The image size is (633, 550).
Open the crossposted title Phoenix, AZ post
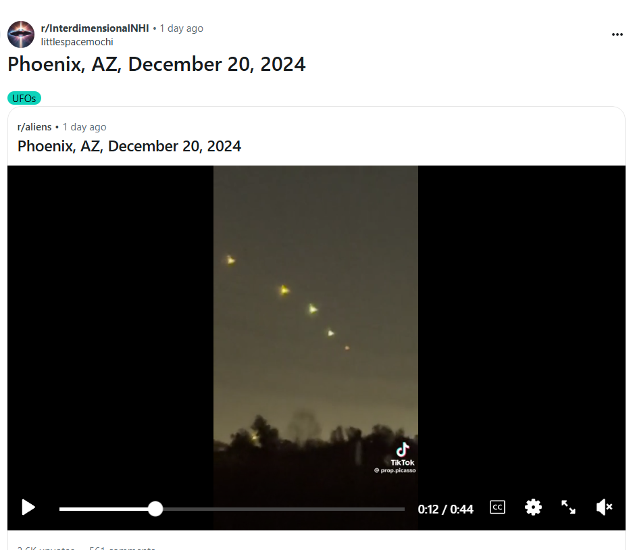(129, 146)
